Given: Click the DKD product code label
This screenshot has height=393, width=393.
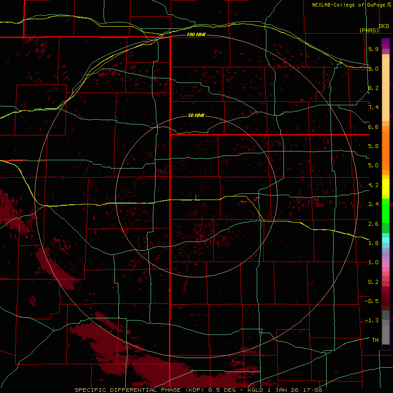Looking at the screenshot, I should (x=384, y=26).
